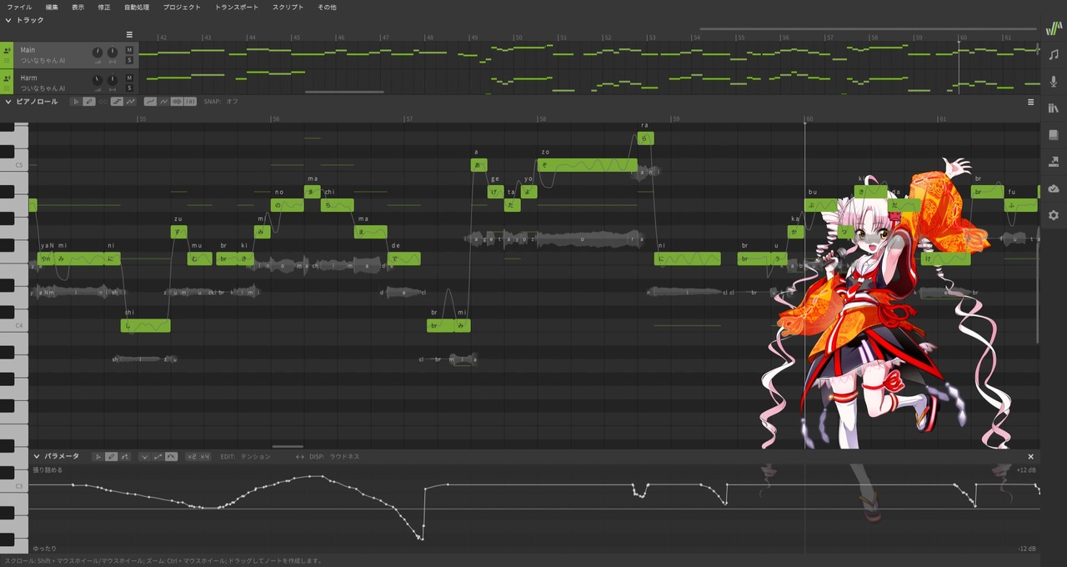Open the dictionary book panel in the sidebar
The height and width of the screenshot is (567, 1067).
pos(1054,135)
